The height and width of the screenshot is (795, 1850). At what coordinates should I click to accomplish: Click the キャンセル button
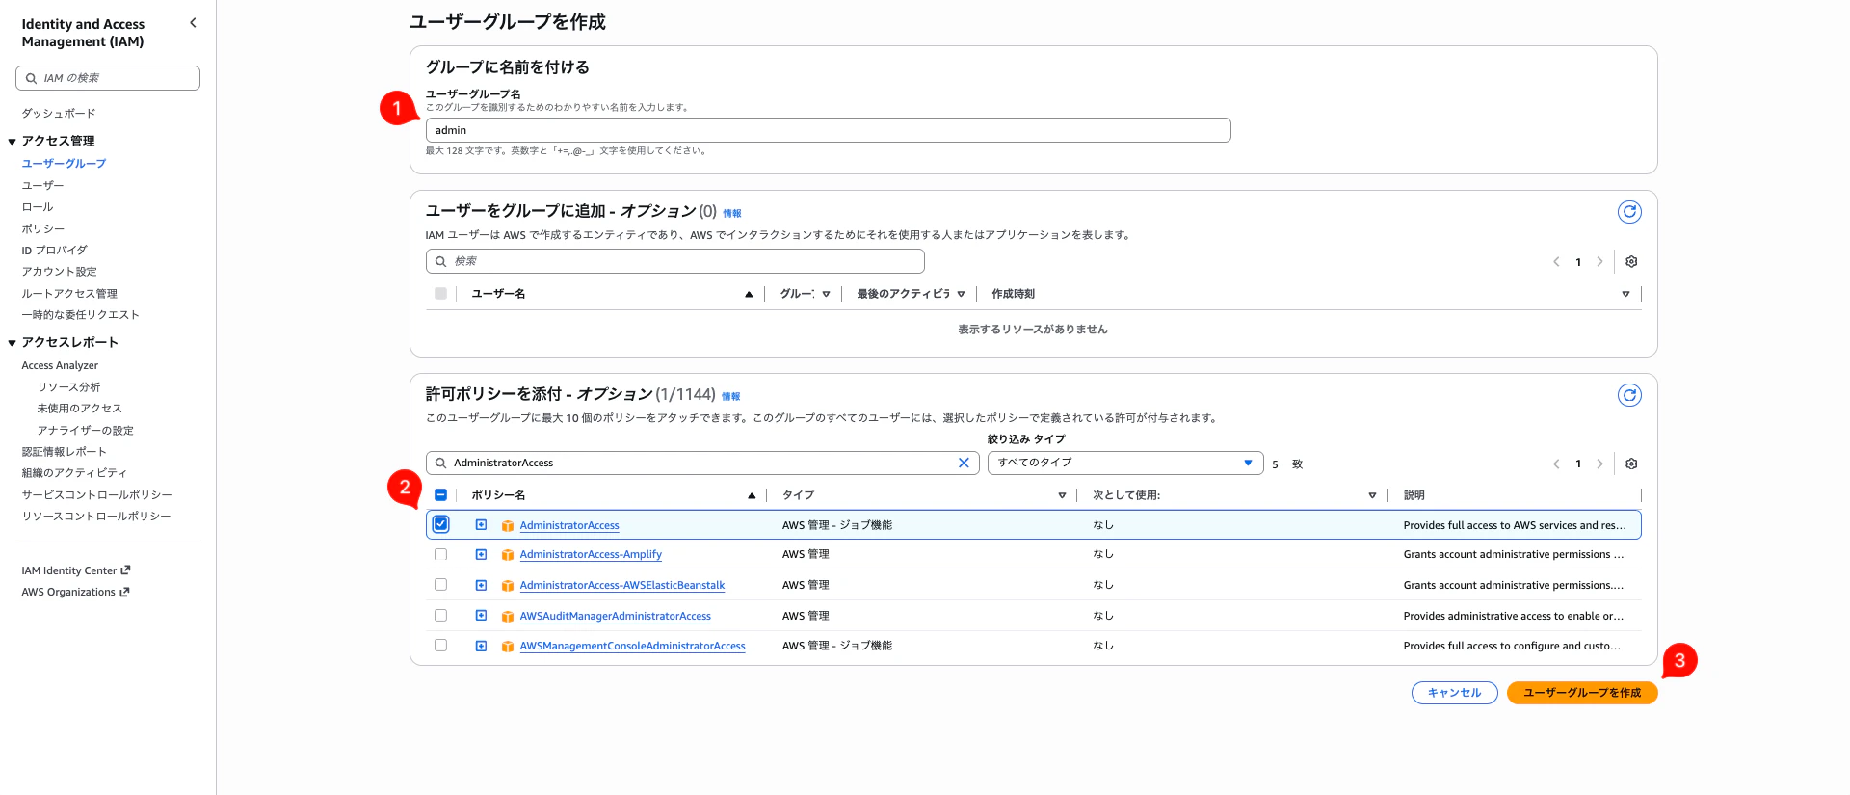1454,693
